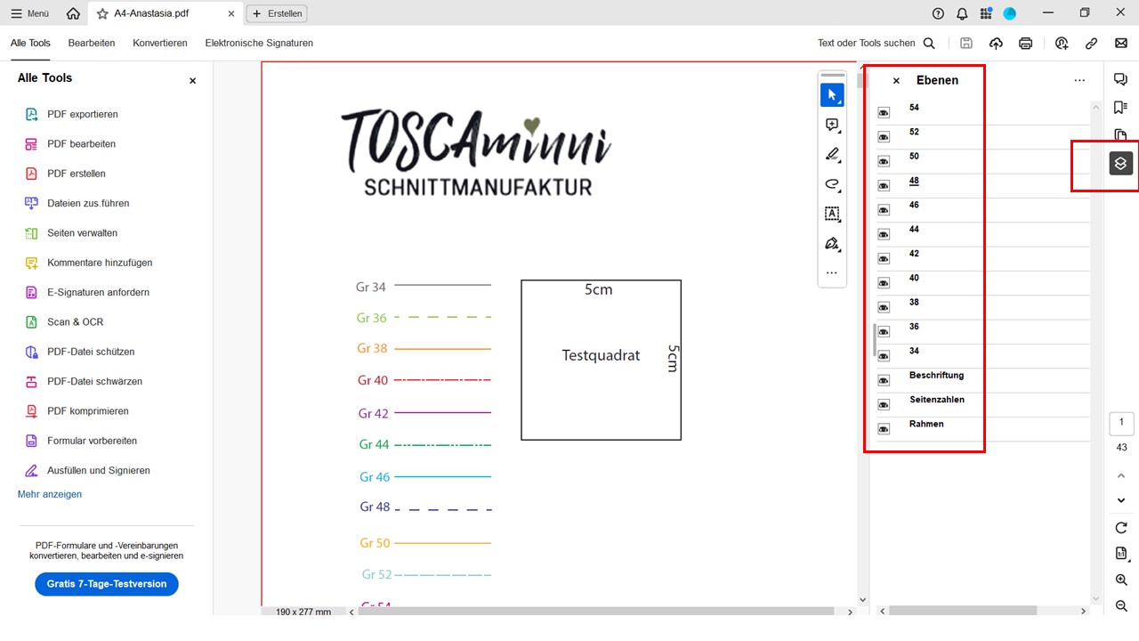1139x641 pixels.
Task: Rotate page with the rotate icon
Action: click(x=1121, y=528)
